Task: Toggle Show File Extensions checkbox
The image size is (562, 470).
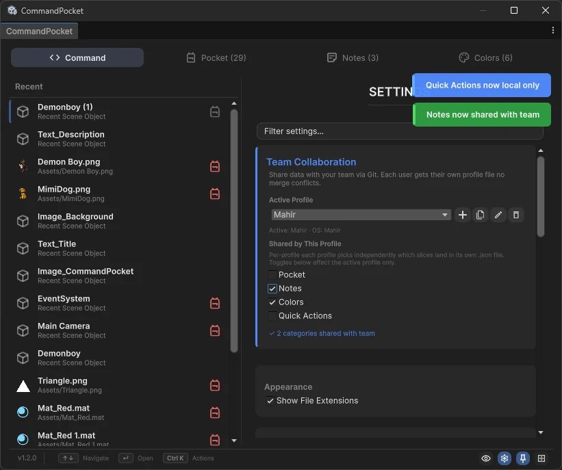Action: click(x=270, y=400)
